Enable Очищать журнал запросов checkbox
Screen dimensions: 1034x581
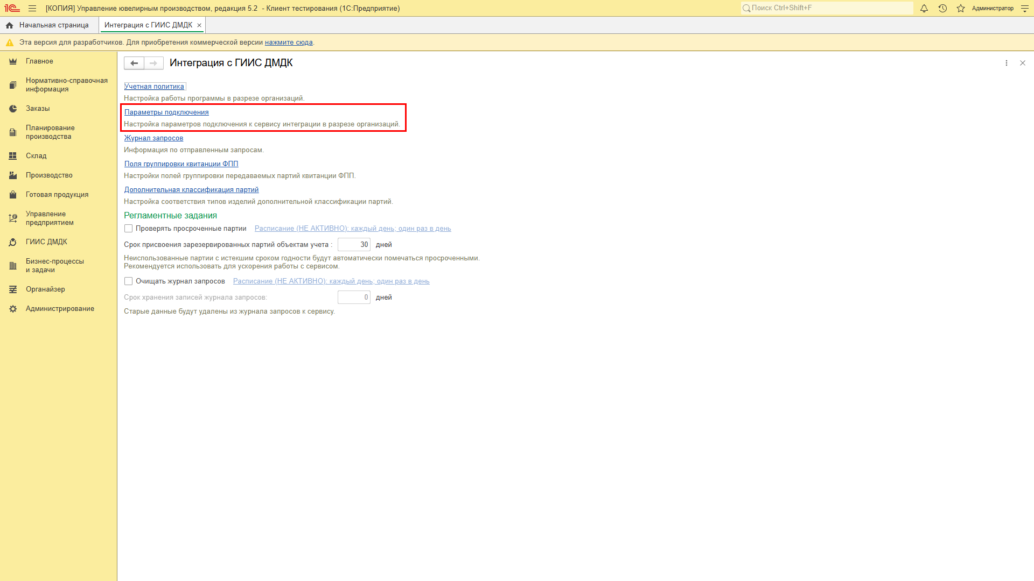[128, 281]
